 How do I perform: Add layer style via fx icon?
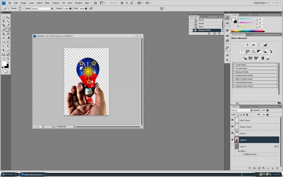point(255,168)
